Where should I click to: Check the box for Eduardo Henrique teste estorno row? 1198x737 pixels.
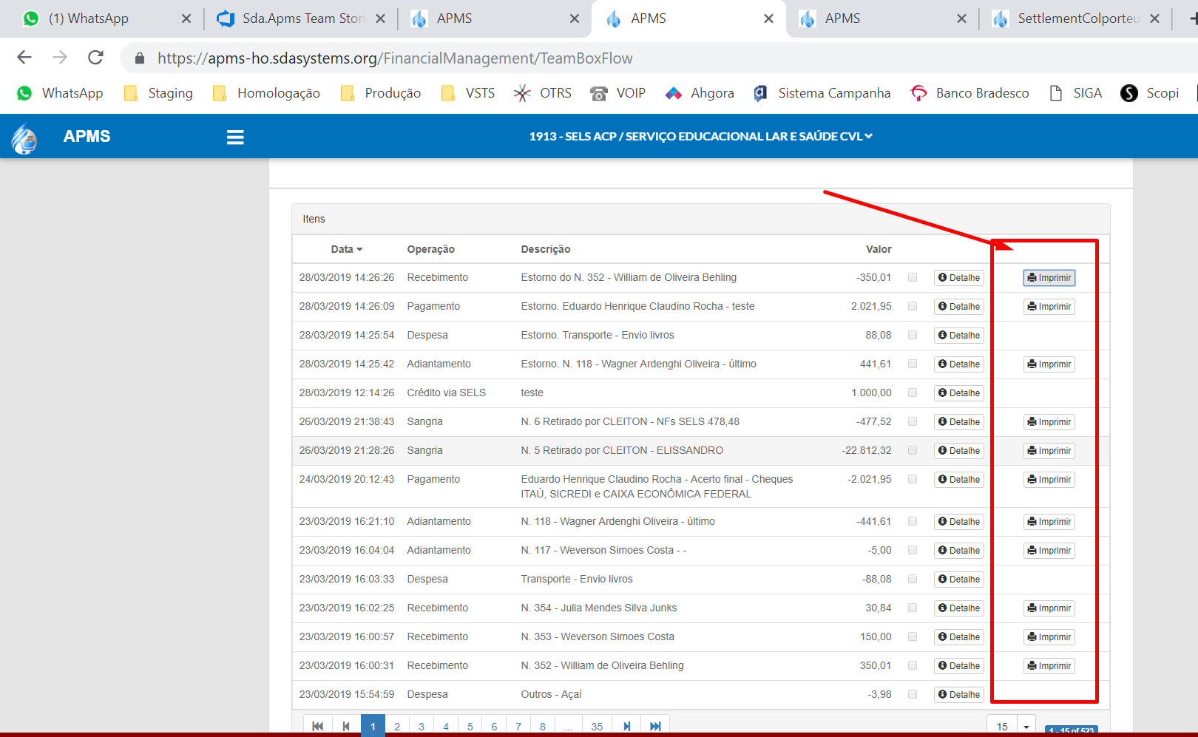point(913,307)
